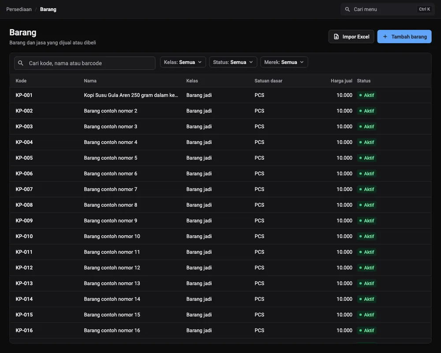Focus the Cari menu search box
Image resolution: width=441 pixels, height=353 pixels.
pyautogui.click(x=387, y=9)
